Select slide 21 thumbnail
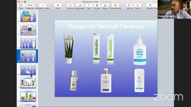This screenshot has width=191, height=107. (28, 83)
